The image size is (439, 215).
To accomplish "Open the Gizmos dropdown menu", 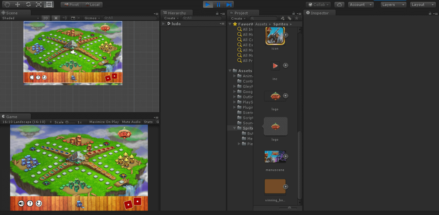I will (92, 18).
